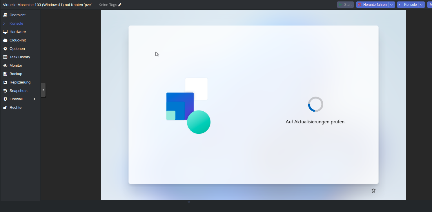Viewport: 432px width, 212px height.
Task: Click the Herunterfahren button
Action: [372, 5]
